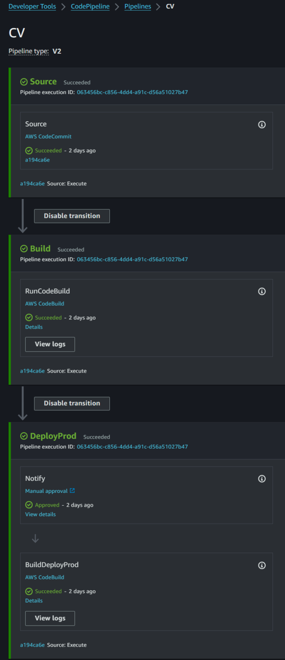Disable transition between Source and Build
The height and width of the screenshot is (660, 285).
click(x=72, y=216)
